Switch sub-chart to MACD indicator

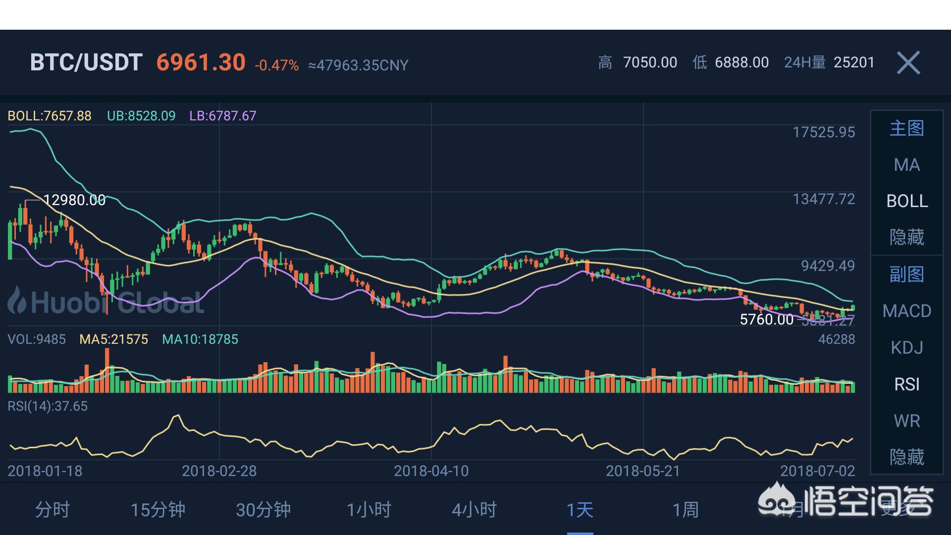coord(907,311)
